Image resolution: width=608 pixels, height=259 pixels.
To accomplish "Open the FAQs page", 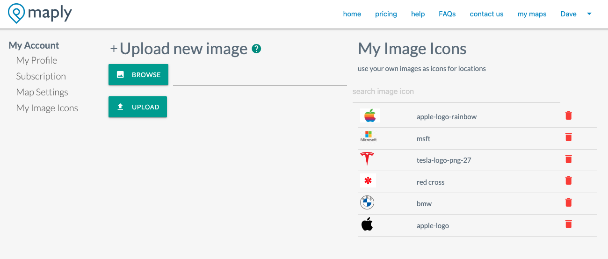I will click(447, 14).
